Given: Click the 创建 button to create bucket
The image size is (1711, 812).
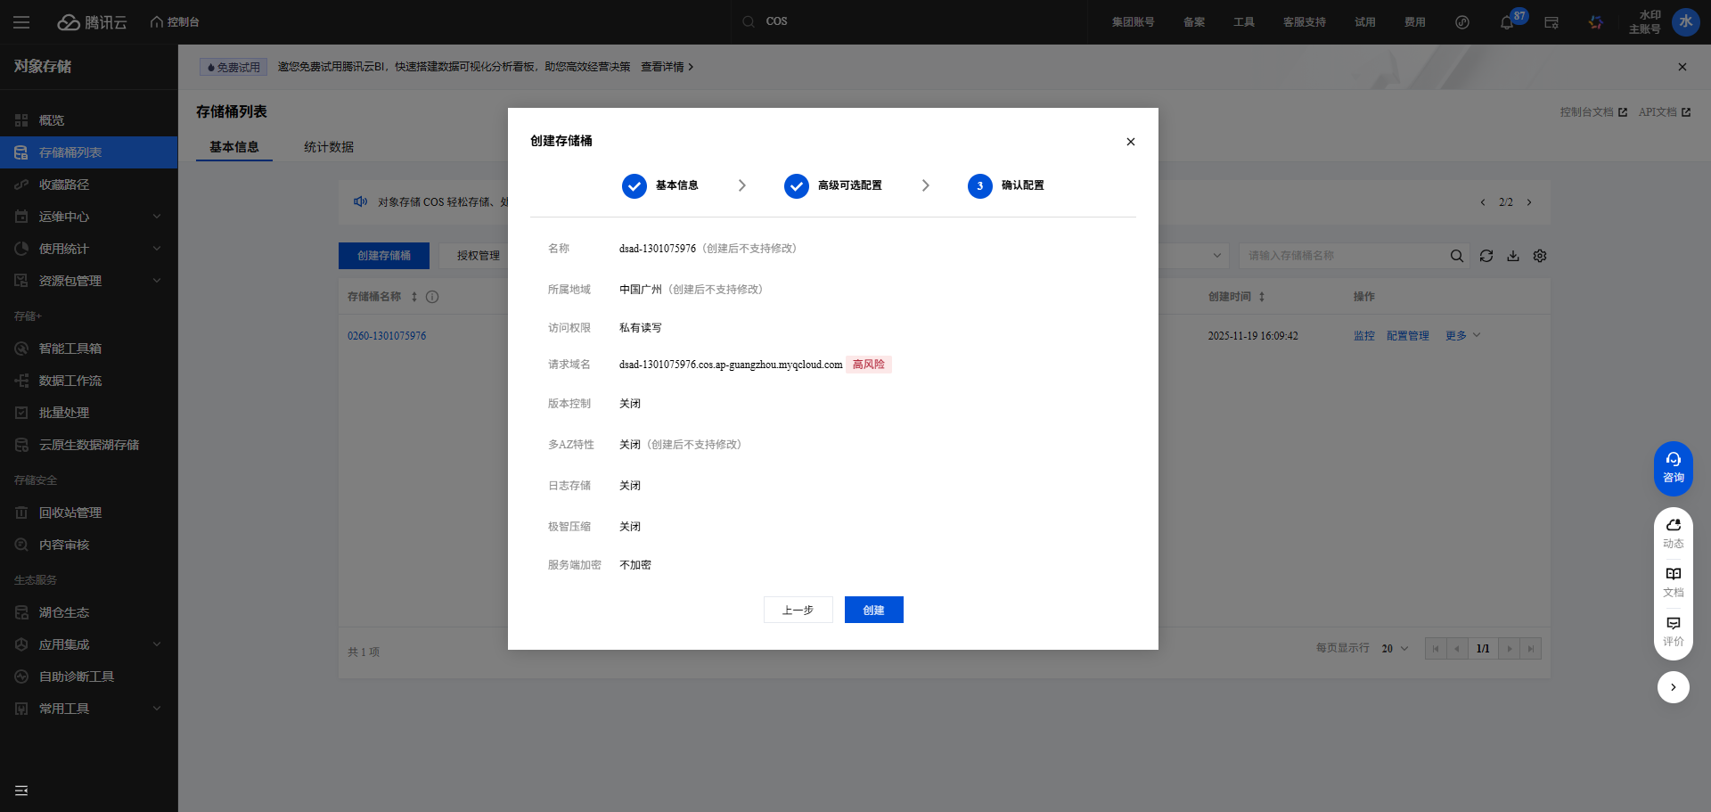Looking at the screenshot, I should click(873, 610).
